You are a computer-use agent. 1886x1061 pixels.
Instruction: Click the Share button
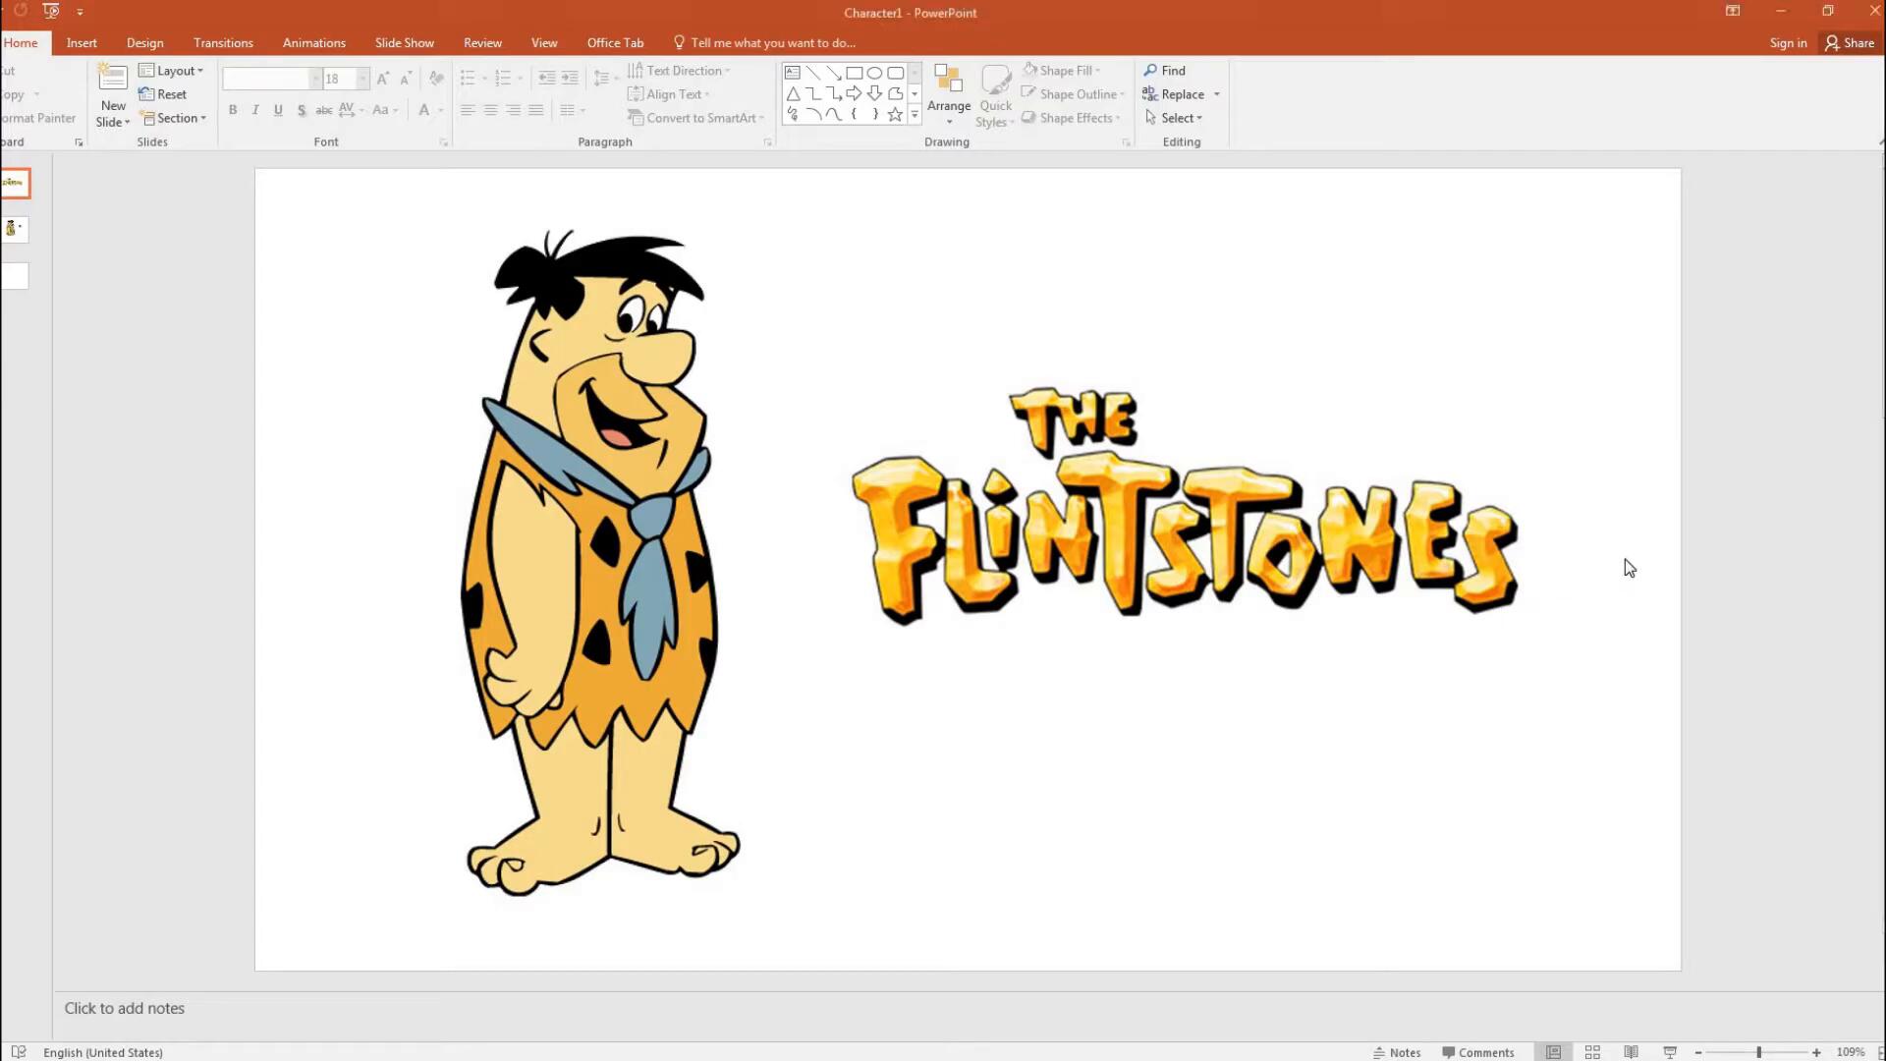point(1850,43)
